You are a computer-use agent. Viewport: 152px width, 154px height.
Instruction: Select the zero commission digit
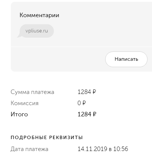79,103
